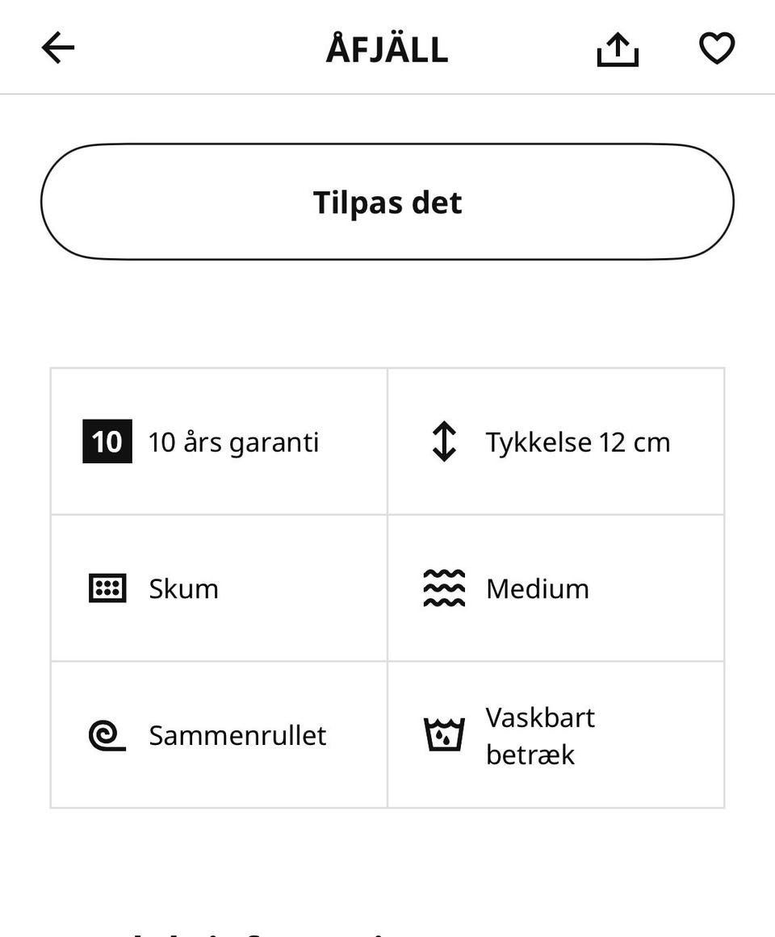Tap the share icon
This screenshot has width=775, height=937.
(x=618, y=49)
